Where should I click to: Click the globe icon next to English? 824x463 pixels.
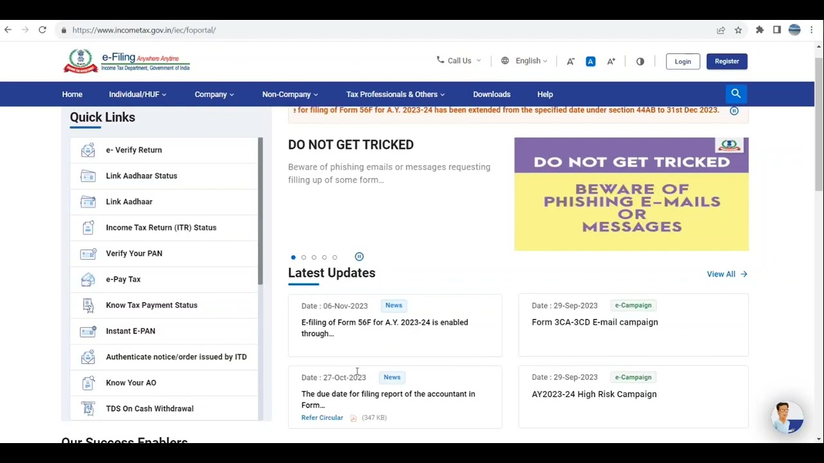505,60
